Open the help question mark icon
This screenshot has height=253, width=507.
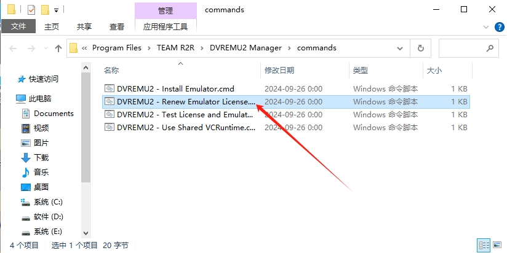tap(500, 27)
